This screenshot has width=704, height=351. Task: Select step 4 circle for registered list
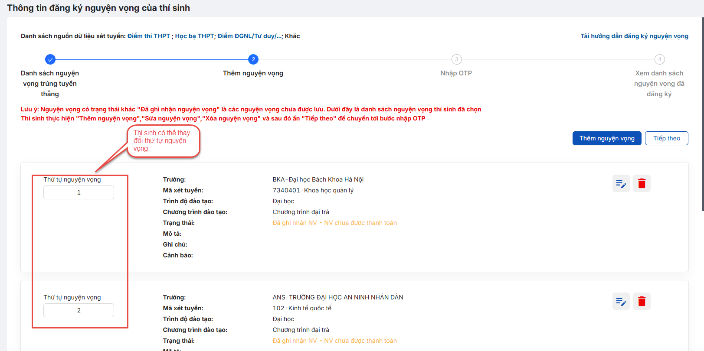659,59
